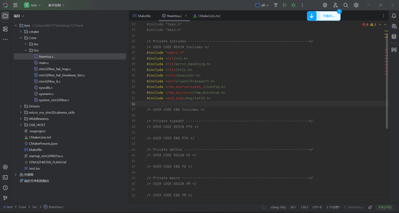Screen dimensions: 399x213
Task: Start debugging with the bug icon
Action: click(293, 5)
